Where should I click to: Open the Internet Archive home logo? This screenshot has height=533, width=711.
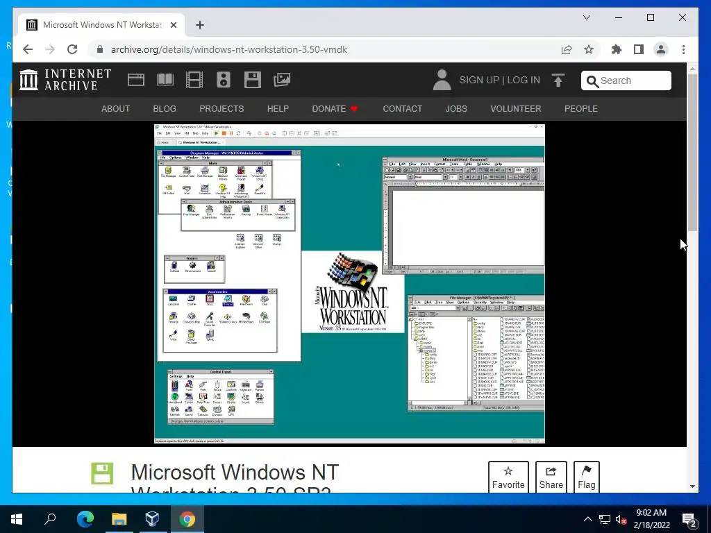tap(65, 80)
